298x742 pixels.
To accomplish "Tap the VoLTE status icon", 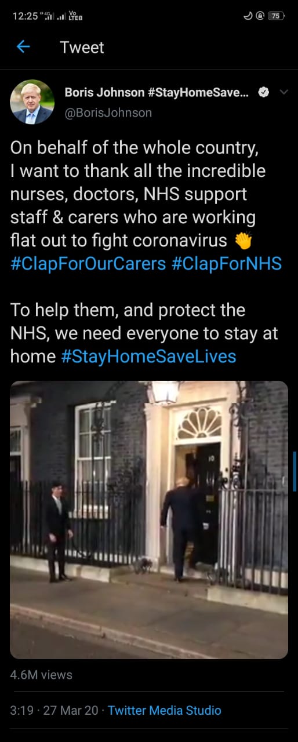I will click(75, 16).
